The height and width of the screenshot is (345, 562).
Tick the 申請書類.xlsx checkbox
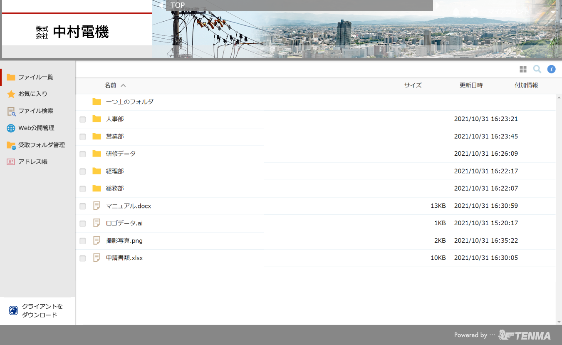83,258
